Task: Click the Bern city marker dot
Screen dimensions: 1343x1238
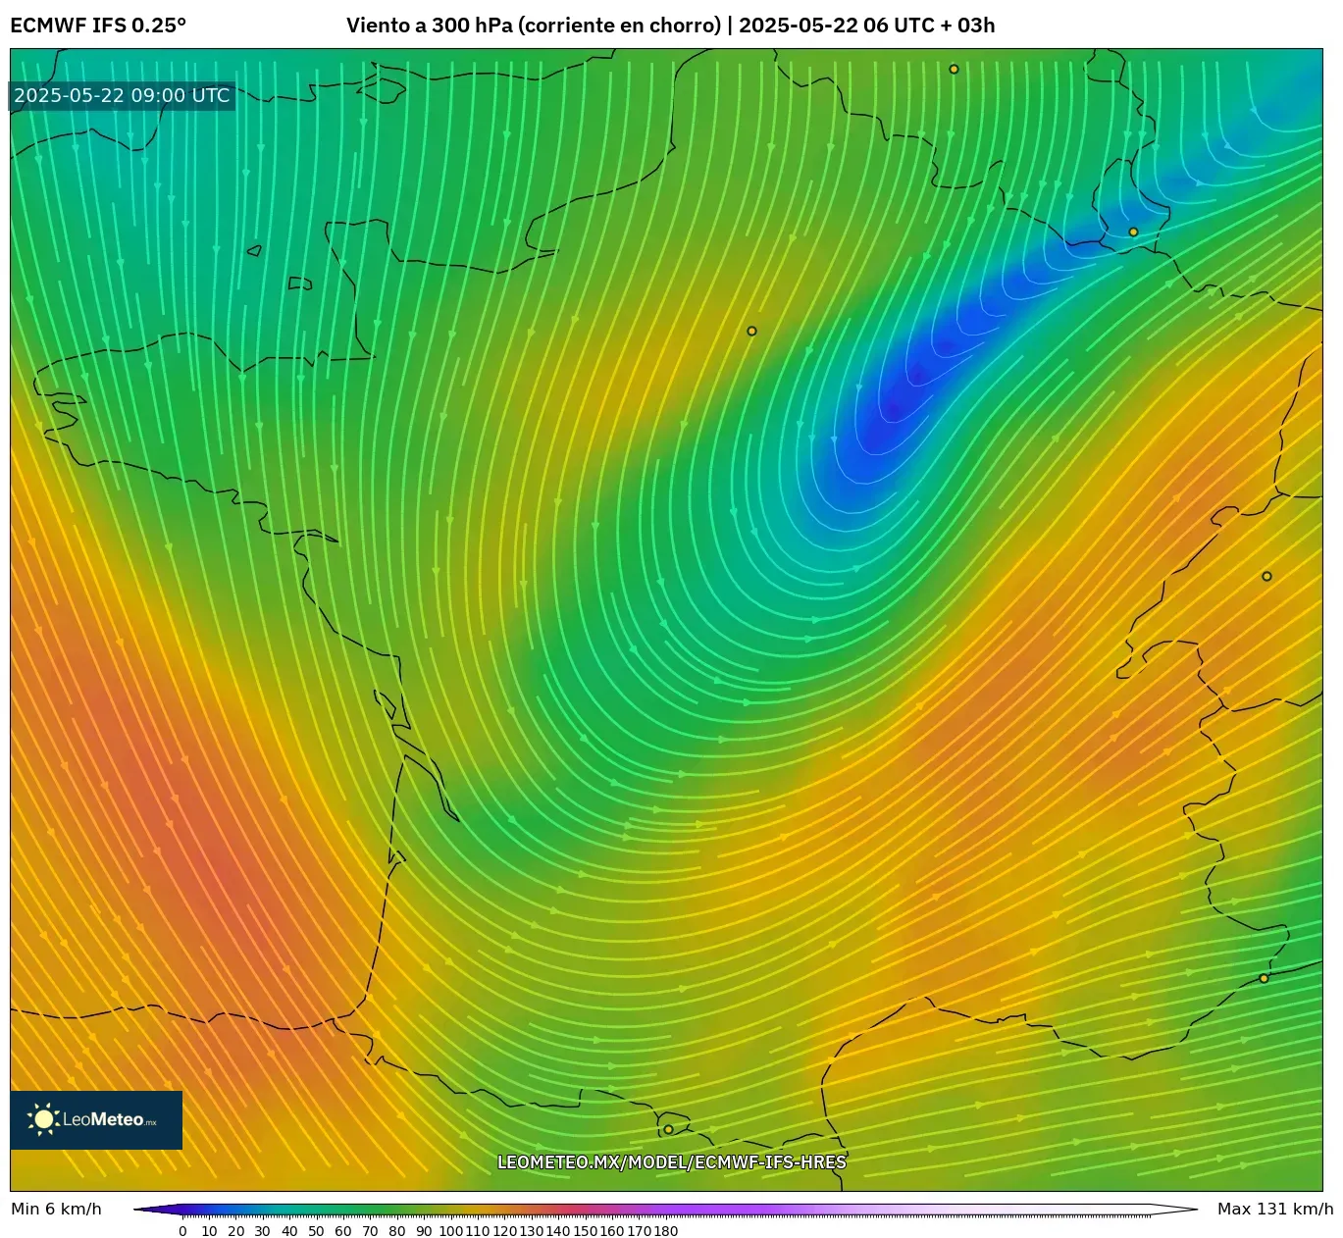Action: [1266, 577]
